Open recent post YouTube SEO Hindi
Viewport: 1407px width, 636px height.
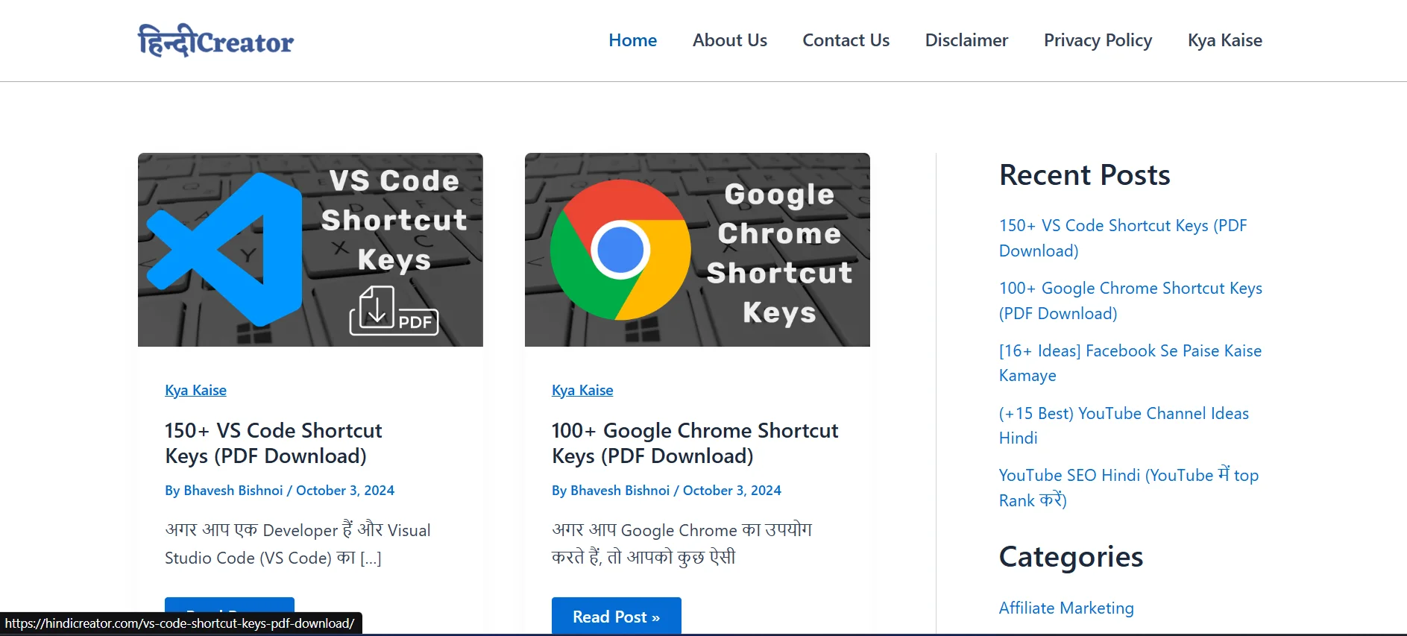coord(1129,488)
